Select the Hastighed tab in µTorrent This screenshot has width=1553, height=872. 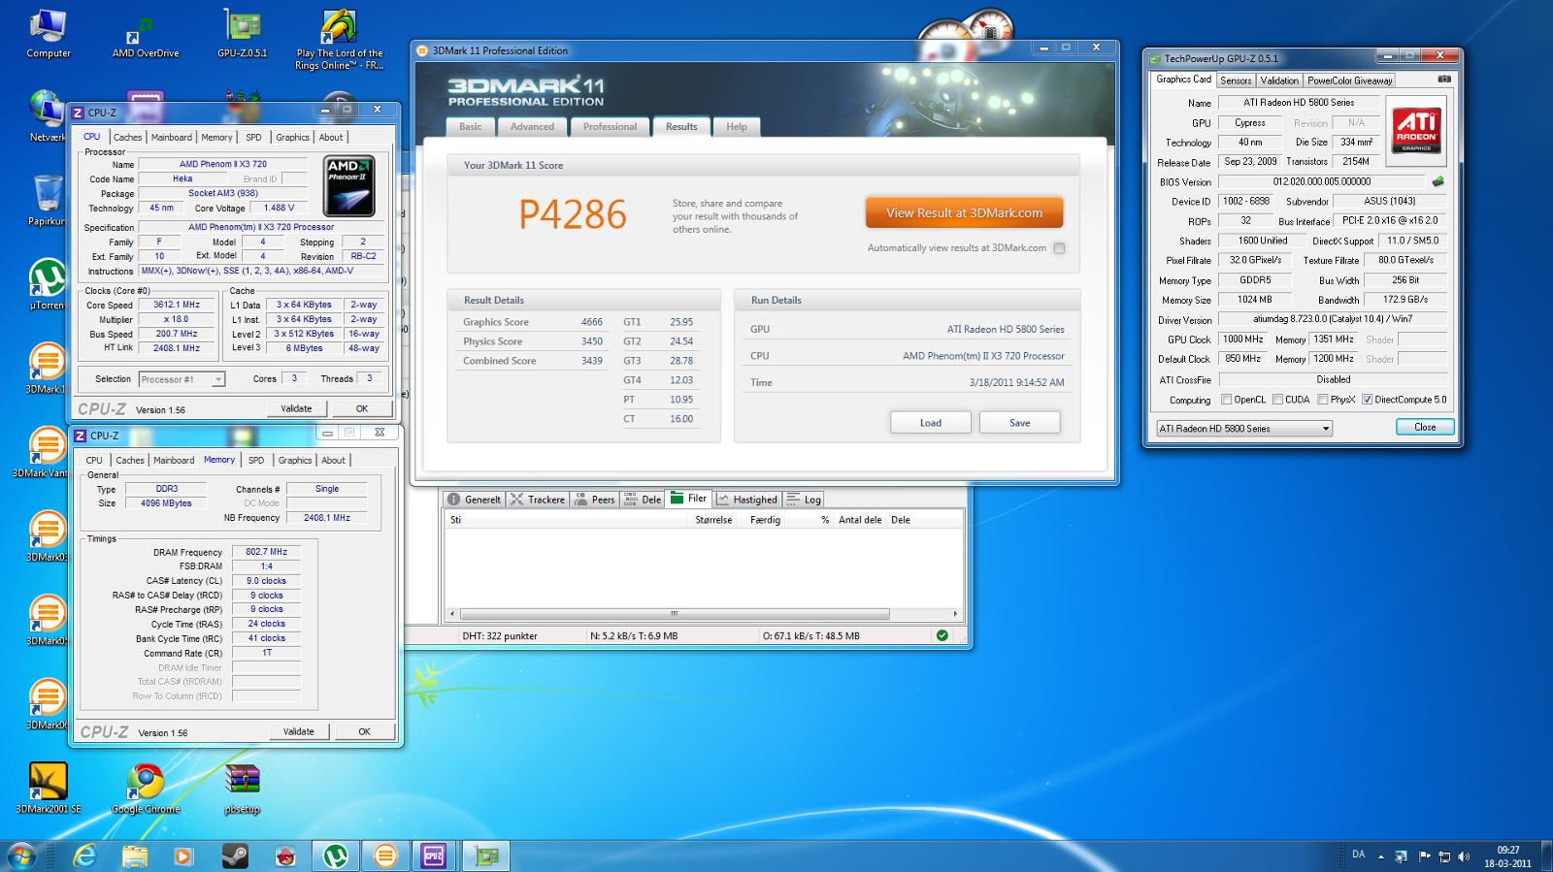(x=746, y=500)
